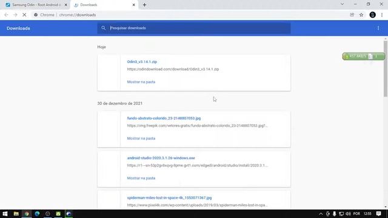Click the img.freepik.com source URL

pyautogui.click(x=197, y=125)
